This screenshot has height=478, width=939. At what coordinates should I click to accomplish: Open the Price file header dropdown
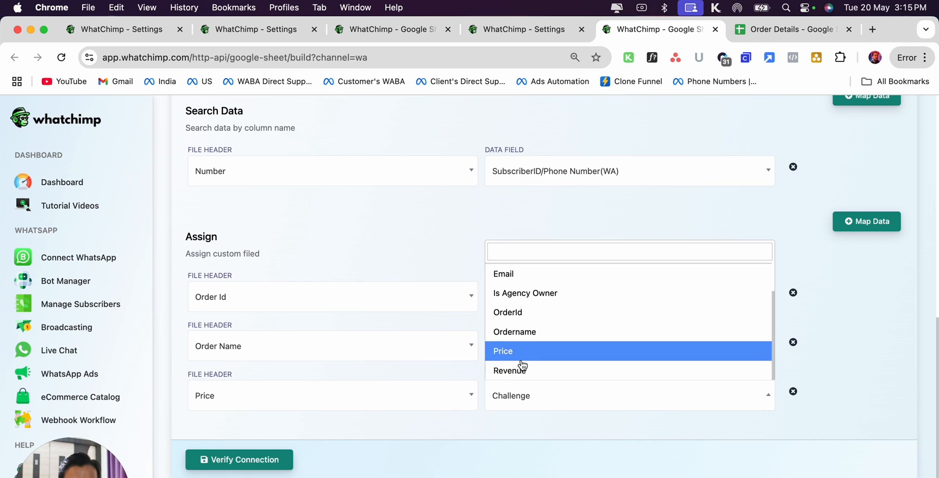(333, 395)
